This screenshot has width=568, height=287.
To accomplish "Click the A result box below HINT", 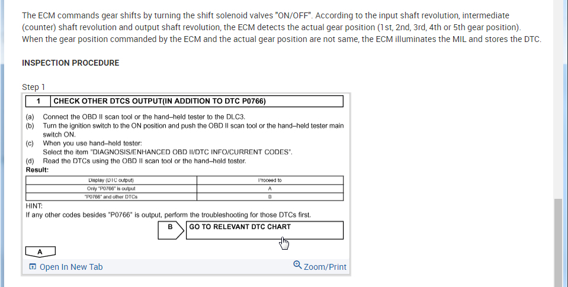I will click(40, 252).
